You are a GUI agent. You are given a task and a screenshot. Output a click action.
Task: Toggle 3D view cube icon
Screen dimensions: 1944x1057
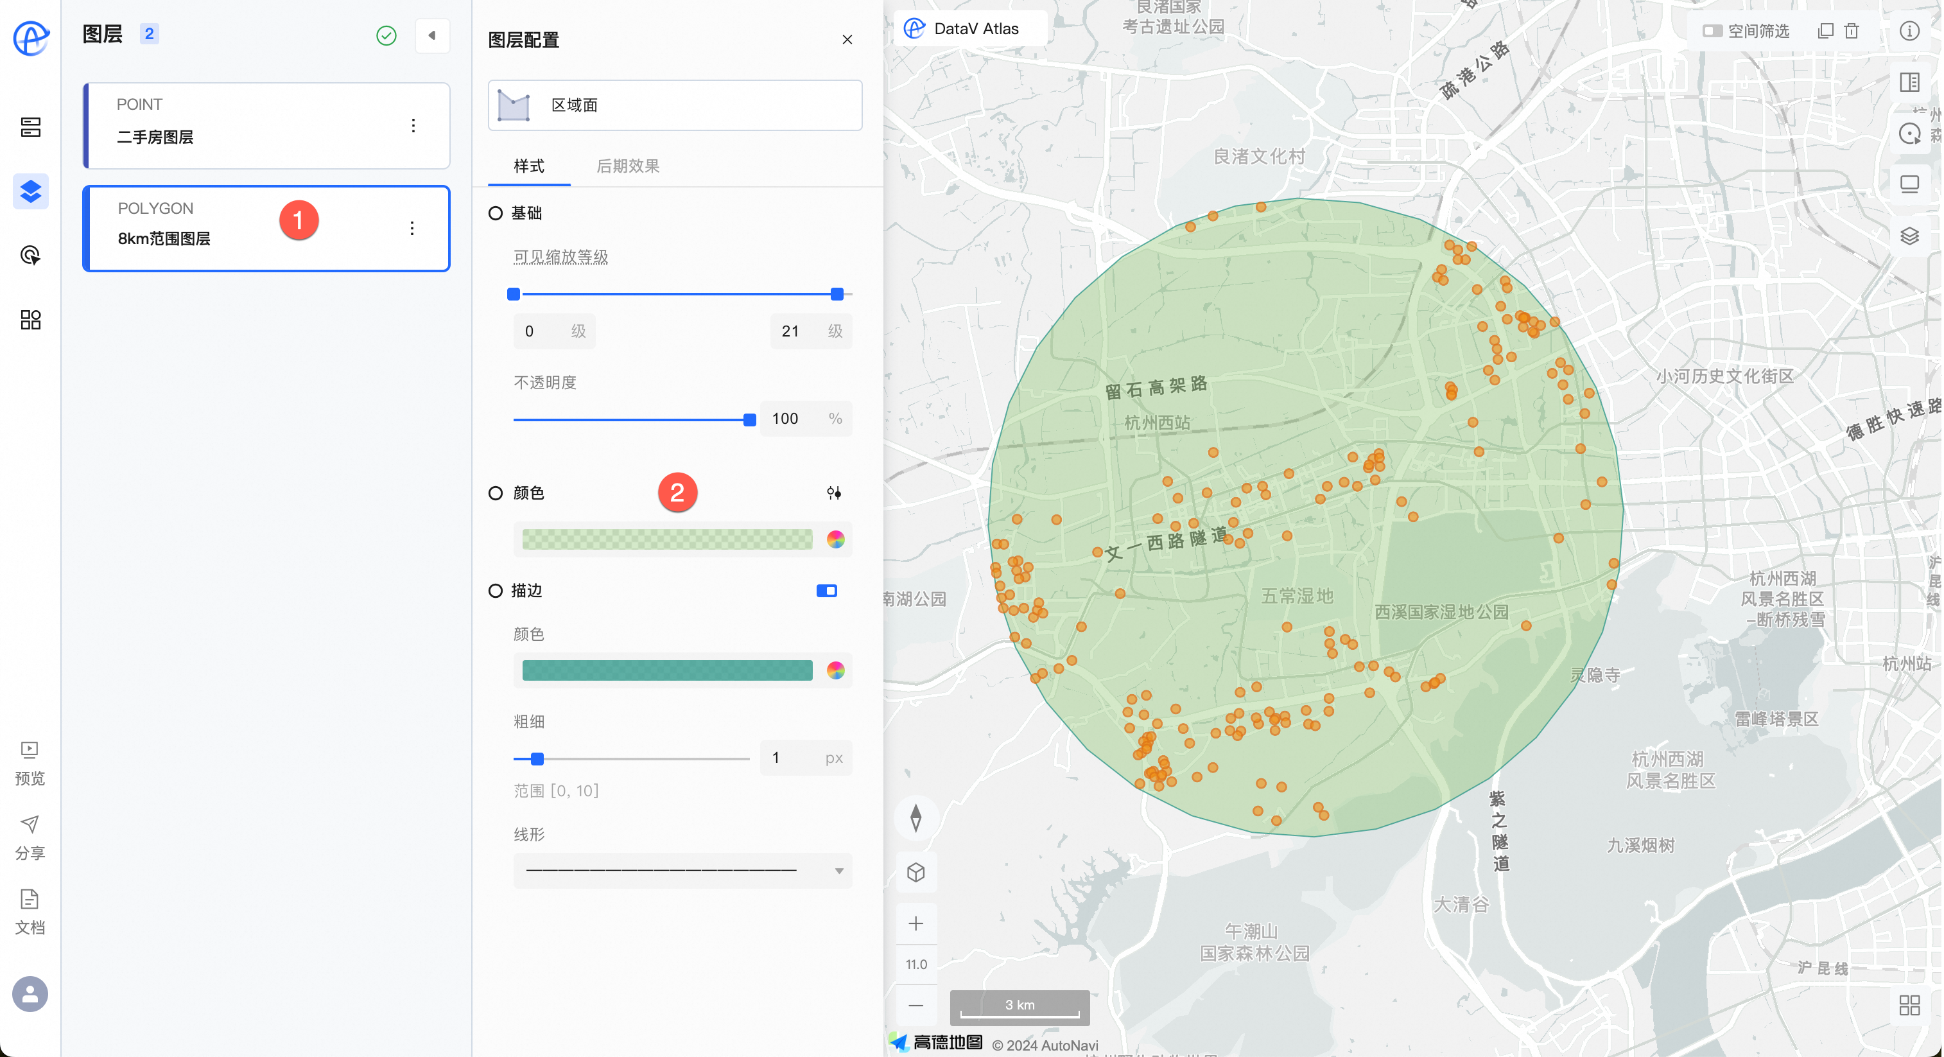click(916, 873)
